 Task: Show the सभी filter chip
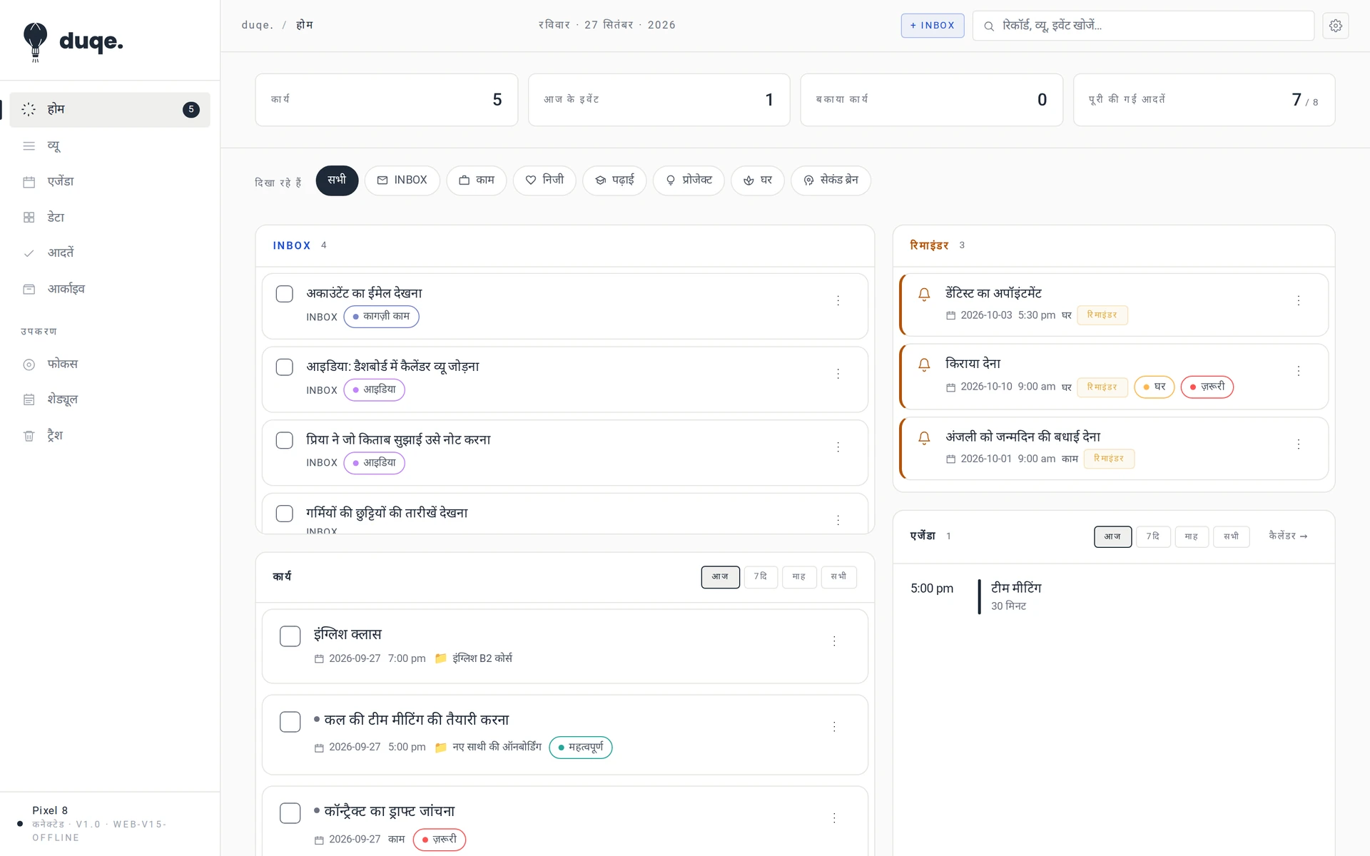click(337, 180)
